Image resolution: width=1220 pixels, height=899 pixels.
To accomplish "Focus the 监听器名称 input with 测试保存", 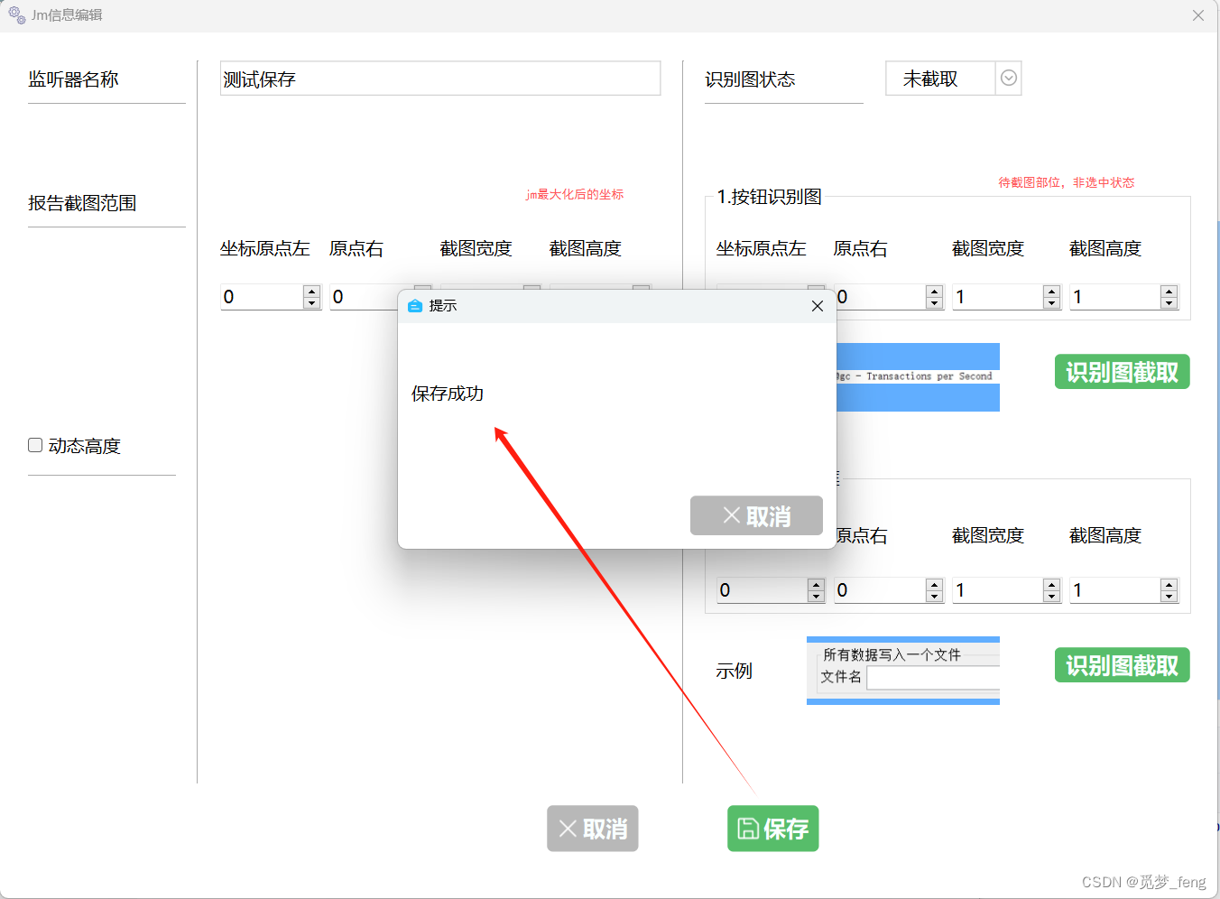I will (440, 79).
